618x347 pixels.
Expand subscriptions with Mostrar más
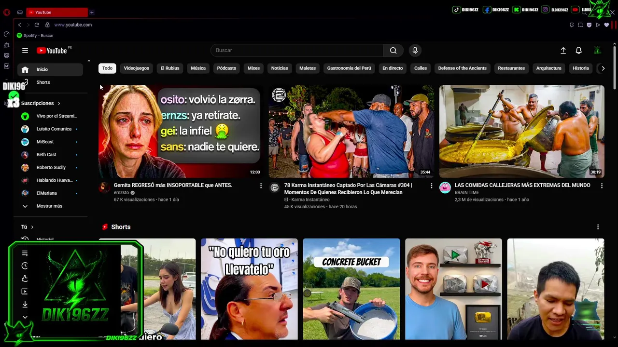50,206
